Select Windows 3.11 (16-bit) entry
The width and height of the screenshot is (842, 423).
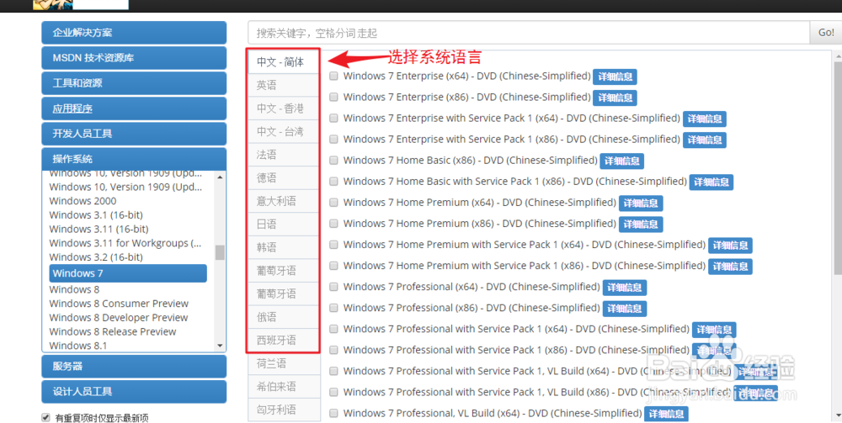[x=99, y=229]
